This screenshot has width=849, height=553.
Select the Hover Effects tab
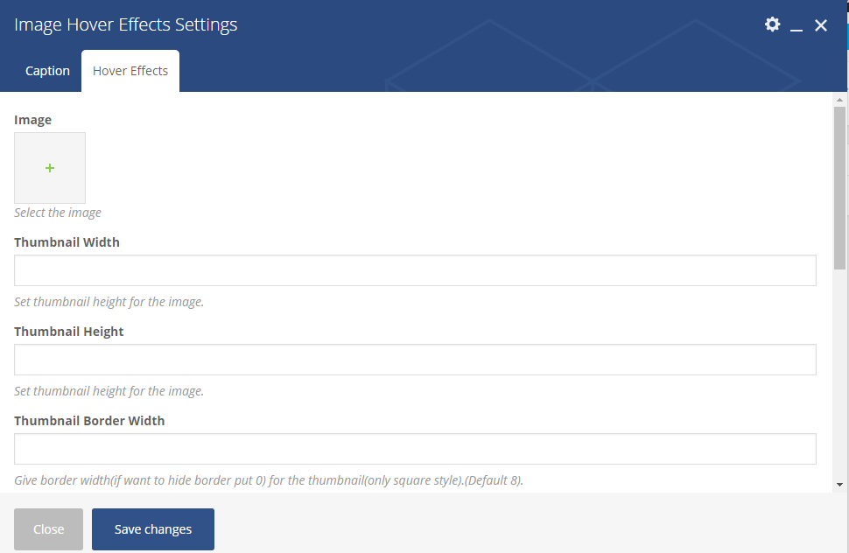[x=130, y=71]
